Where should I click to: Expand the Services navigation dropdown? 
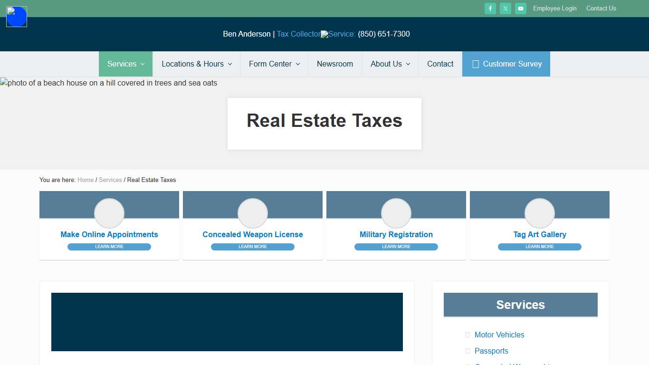click(x=125, y=64)
